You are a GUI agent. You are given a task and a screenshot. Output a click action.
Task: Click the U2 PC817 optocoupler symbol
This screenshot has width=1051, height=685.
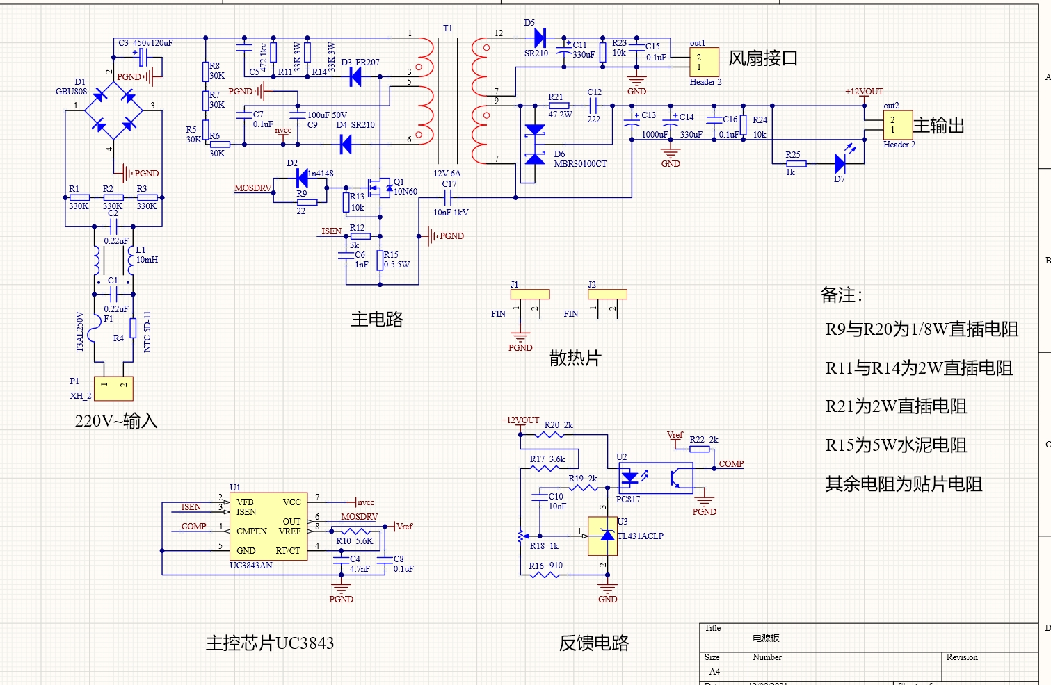click(655, 478)
